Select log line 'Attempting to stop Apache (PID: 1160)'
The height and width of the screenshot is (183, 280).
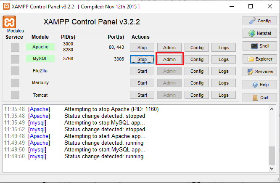pos(111,109)
